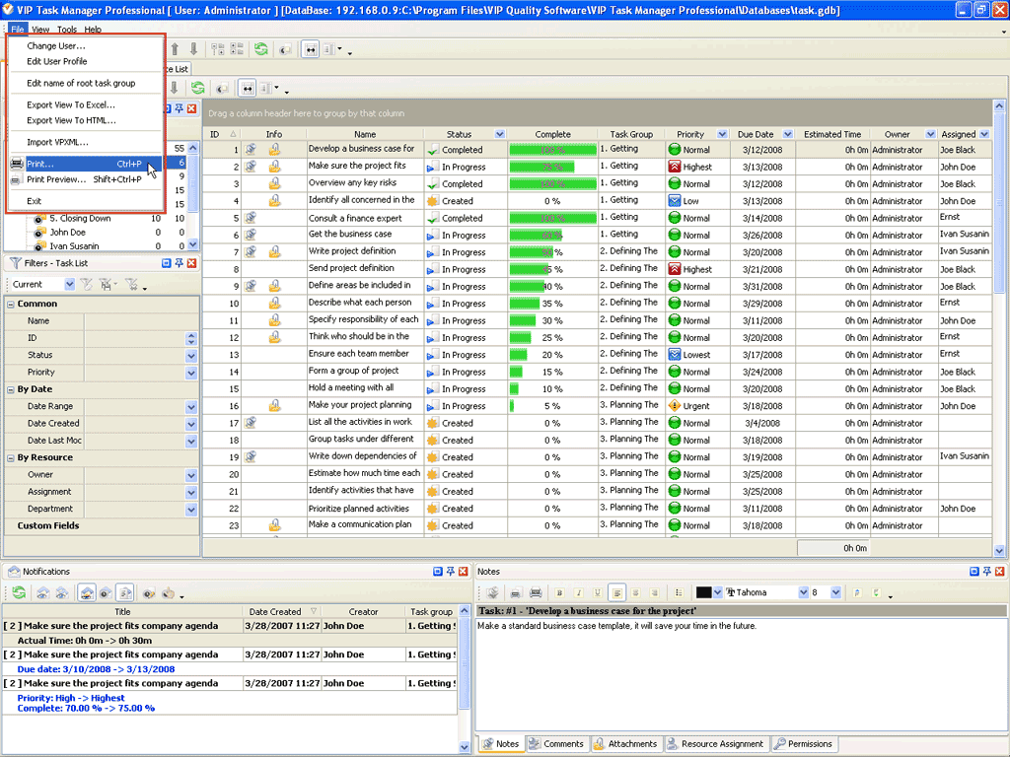This screenshot has height=757, width=1010.
Task: Click the Italic button in Notes toolbar
Action: pos(578,592)
